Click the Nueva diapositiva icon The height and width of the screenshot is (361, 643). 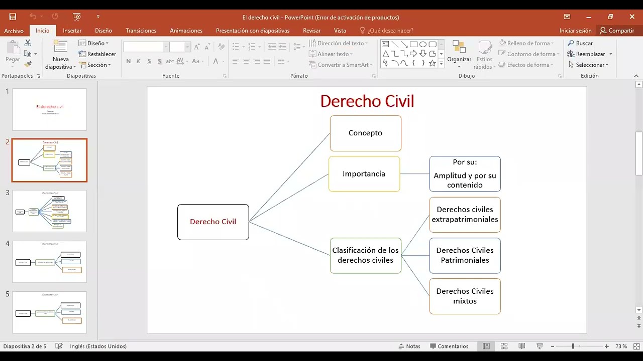coord(60,47)
